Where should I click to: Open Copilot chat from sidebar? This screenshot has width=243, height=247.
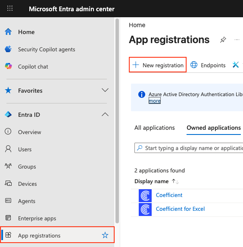coord(33,67)
